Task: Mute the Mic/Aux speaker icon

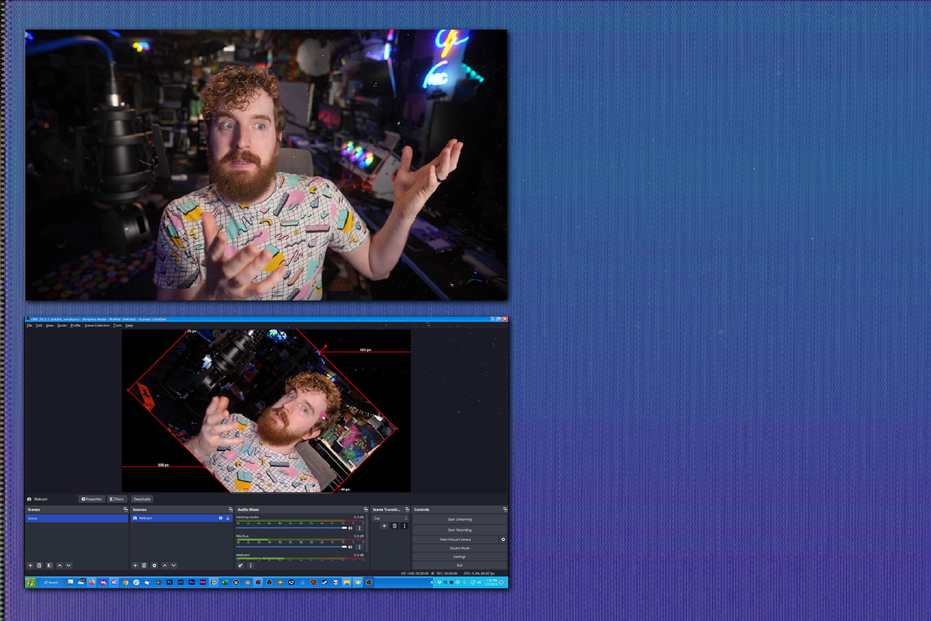Action: pyautogui.click(x=350, y=547)
